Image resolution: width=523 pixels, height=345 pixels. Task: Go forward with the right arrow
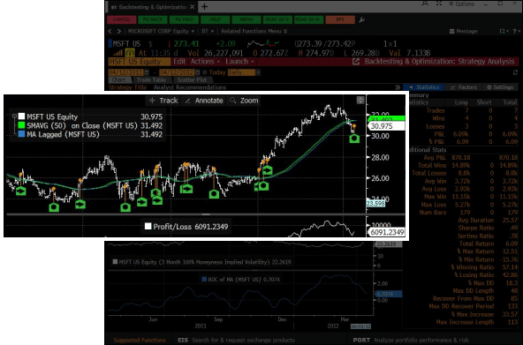click(x=118, y=31)
